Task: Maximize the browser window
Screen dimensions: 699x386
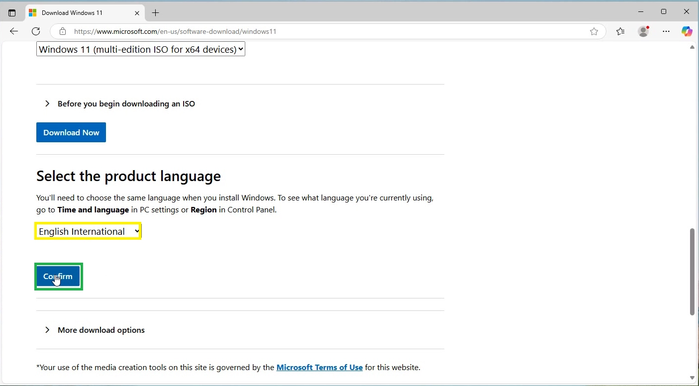Action: [x=664, y=12]
